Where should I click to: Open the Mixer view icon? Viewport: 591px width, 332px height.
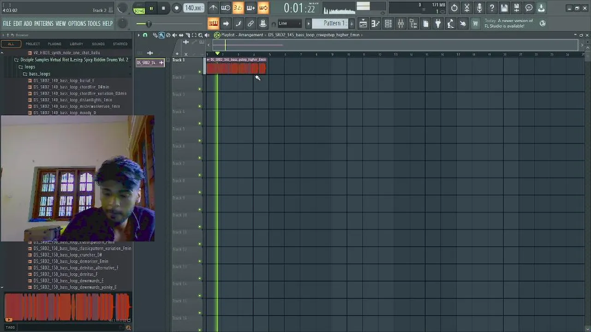click(400, 24)
